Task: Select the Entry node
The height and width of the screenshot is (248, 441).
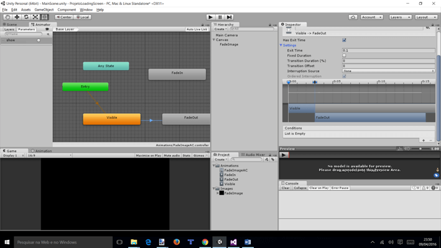Action: 85,86
